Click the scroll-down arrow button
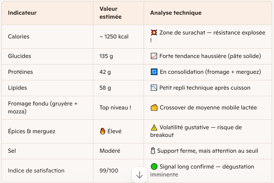This screenshot has width=274, height=183. pos(139,175)
